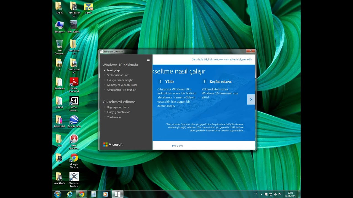Select 'Yeni klasör (2)' desktop folder

tap(74, 9)
